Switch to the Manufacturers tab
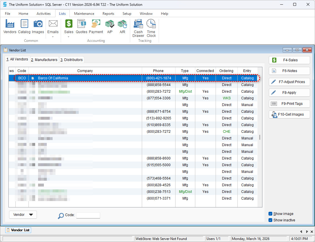This screenshot has height=242, width=315. pyautogui.click(x=44, y=60)
